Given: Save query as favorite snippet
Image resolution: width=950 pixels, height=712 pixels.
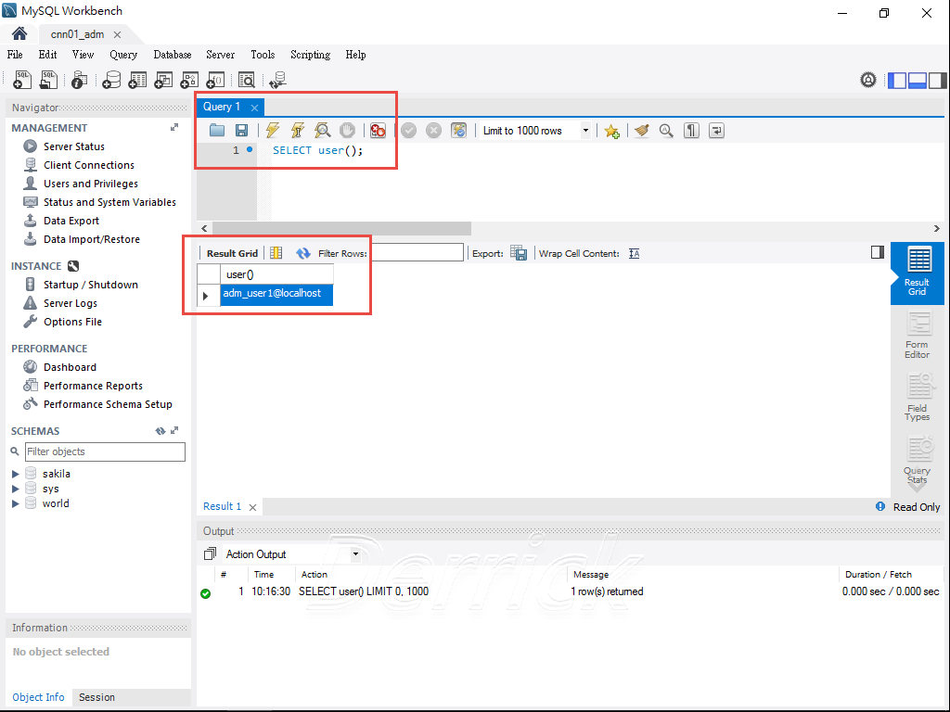Looking at the screenshot, I should coord(611,130).
